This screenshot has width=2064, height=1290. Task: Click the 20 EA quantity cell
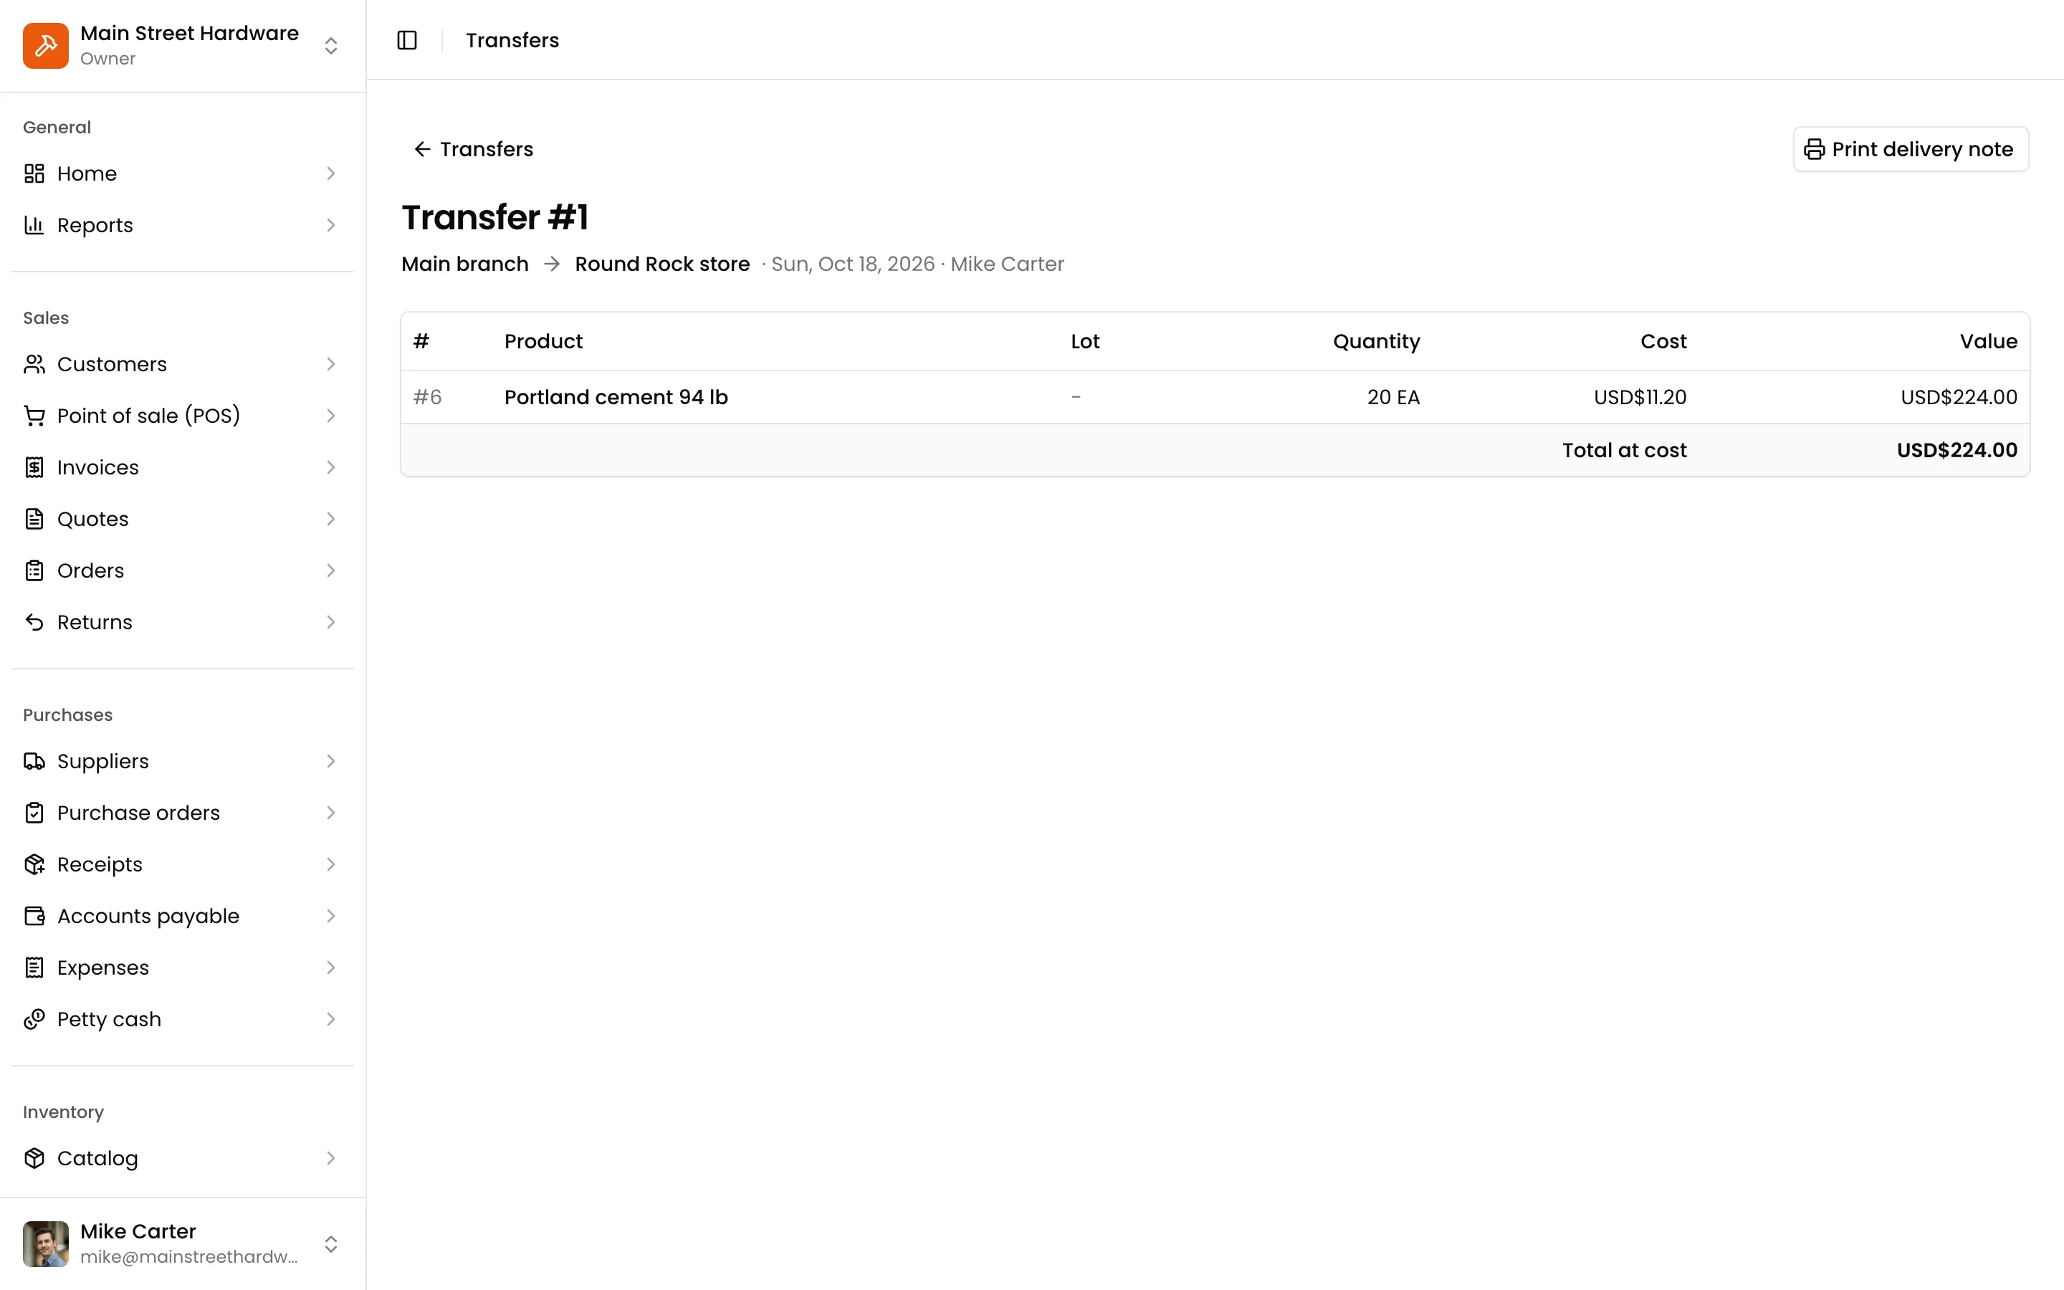click(1392, 397)
